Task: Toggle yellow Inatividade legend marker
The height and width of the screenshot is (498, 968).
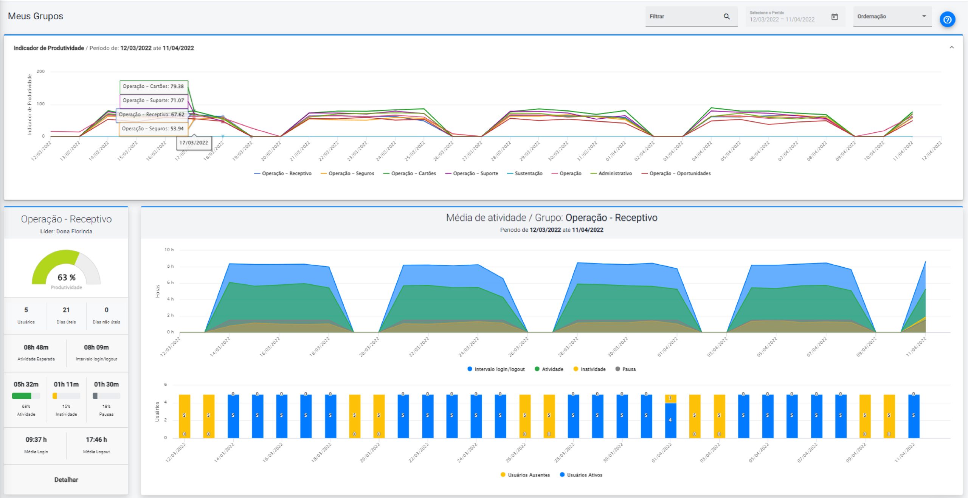Action: click(x=576, y=369)
